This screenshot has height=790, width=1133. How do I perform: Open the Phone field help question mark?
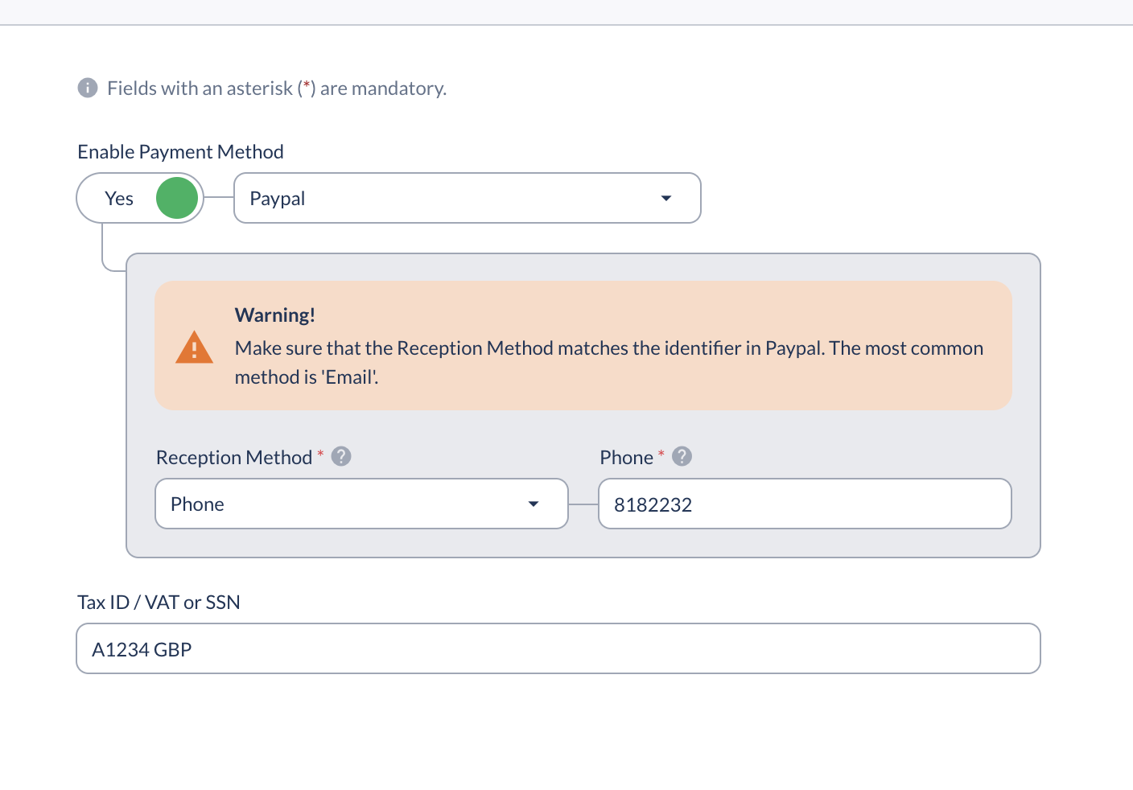click(x=682, y=456)
